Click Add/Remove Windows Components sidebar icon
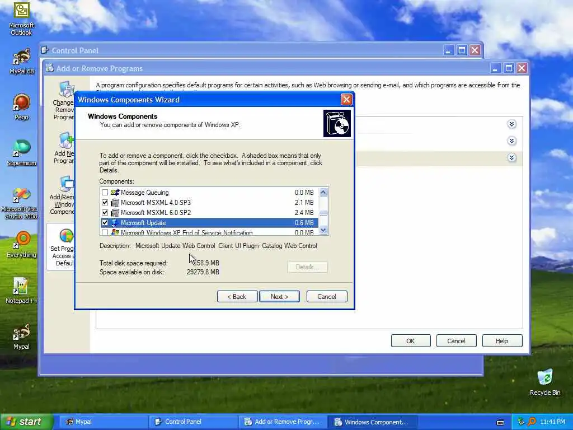The width and height of the screenshot is (573, 430). [67, 184]
